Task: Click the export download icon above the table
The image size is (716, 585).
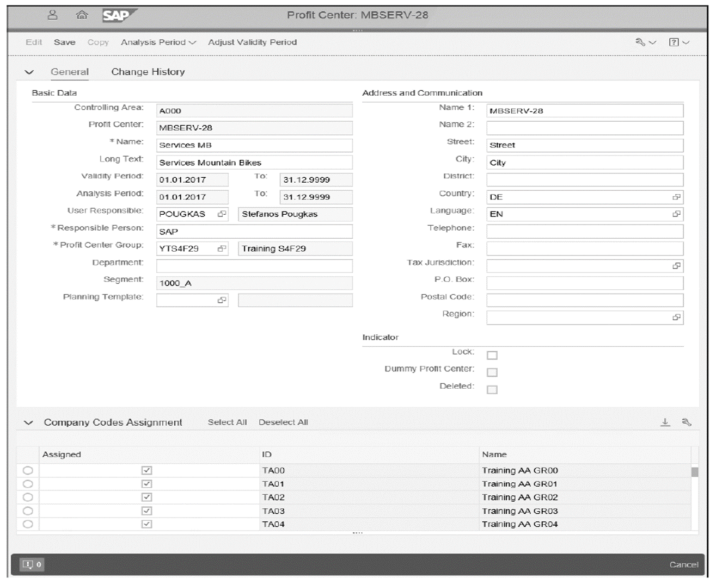Action: 666,422
